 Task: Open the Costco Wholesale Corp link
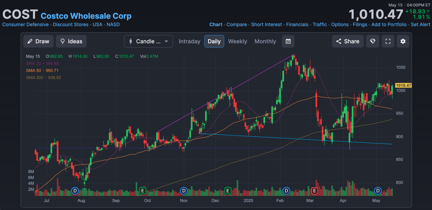point(86,16)
